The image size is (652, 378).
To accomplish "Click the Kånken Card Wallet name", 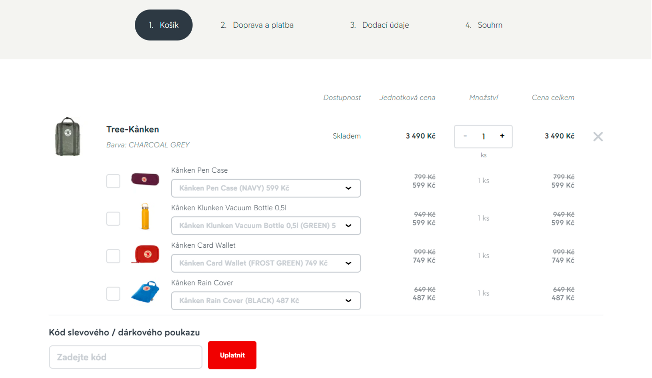I will click(203, 245).
